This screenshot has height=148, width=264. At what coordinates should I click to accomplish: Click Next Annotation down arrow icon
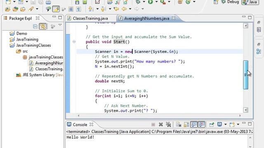click(x=91, y=9)
